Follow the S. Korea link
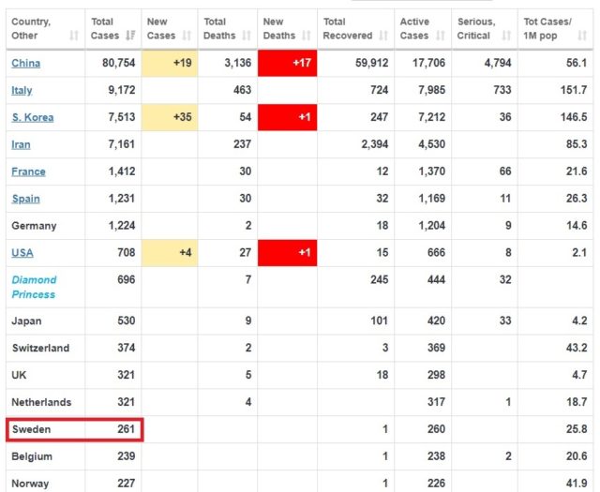 click(32, 117)
